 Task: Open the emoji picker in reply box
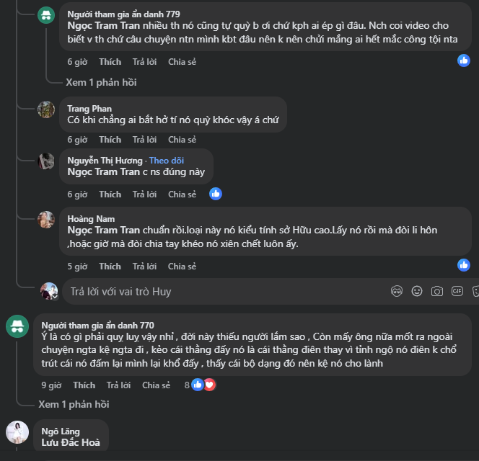coord(416,292)
